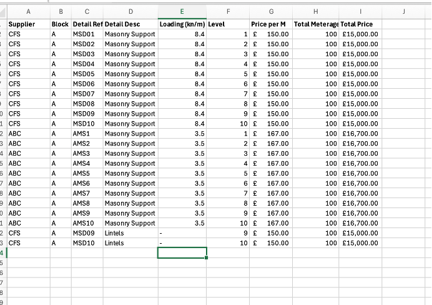Click the 167.00 price in AMS2 row
The width and height of the screenshot is (432, 305).
tap(271, 144)
